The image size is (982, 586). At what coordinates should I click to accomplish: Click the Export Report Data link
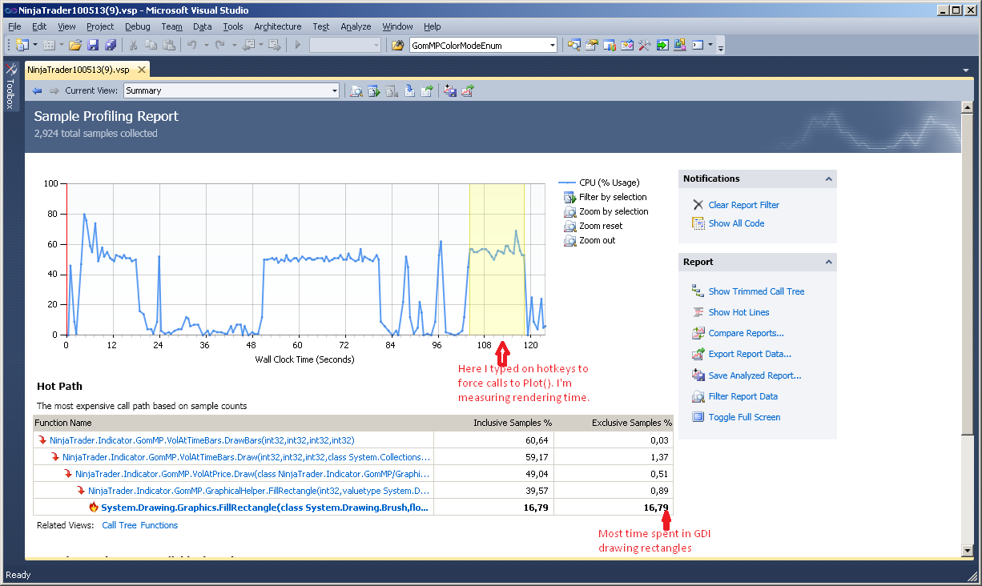(x=750, y=354)
